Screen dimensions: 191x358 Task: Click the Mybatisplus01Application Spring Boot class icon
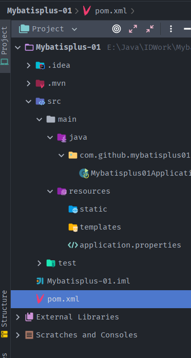click(84, 173)
